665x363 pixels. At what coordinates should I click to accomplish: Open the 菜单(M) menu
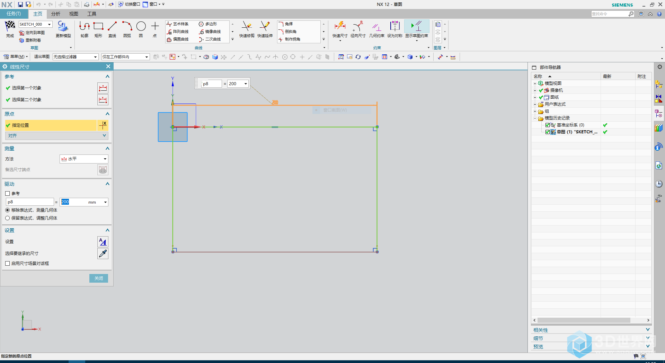coord(15,57)
